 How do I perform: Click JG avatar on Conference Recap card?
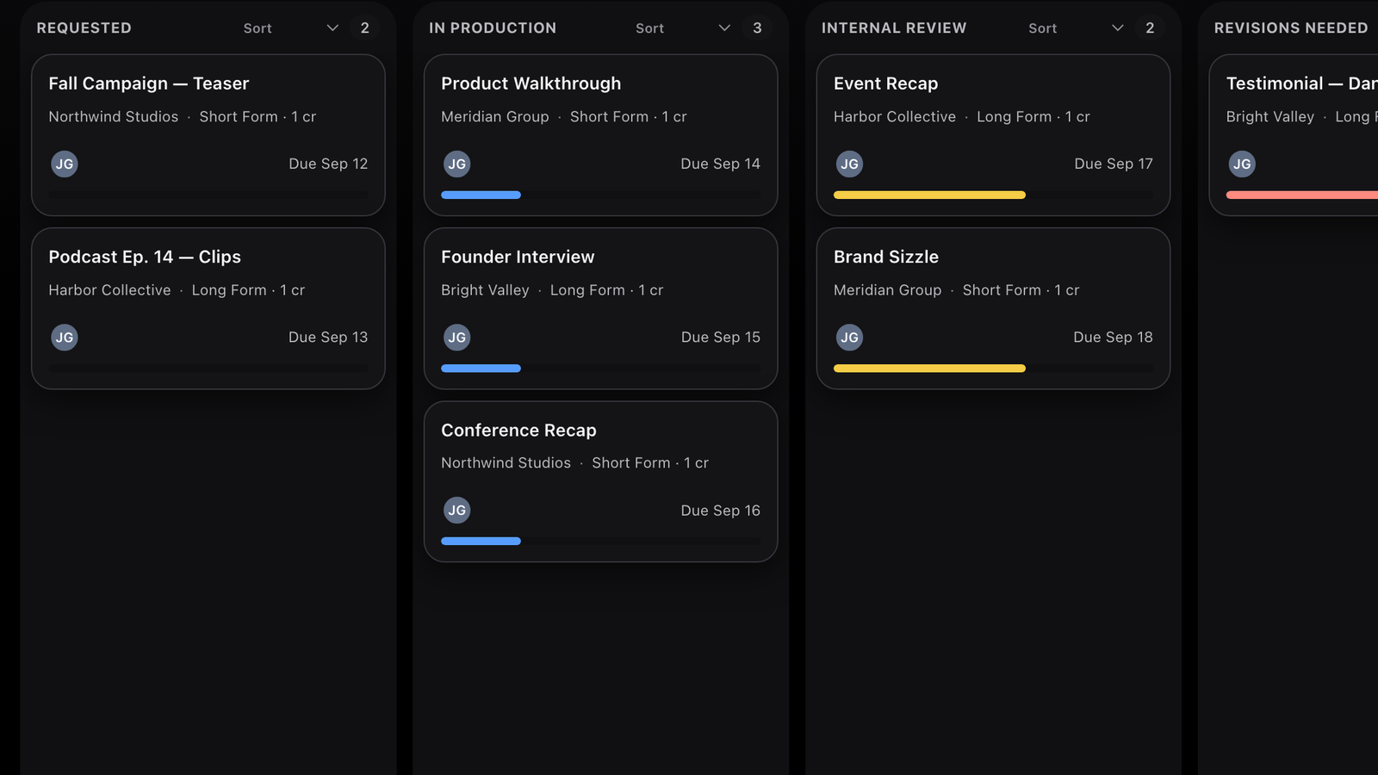[457, 511]
